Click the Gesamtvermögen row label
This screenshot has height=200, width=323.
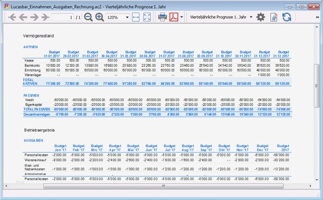(x=37, y=114)
